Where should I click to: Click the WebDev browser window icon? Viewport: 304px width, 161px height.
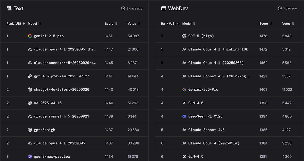coord(164,8)
